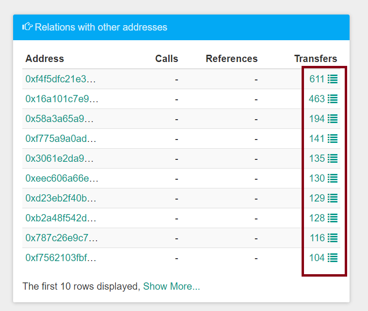Open transfer list icon beside 611
This screenshot has width=368, height=311.
[333, 79]
